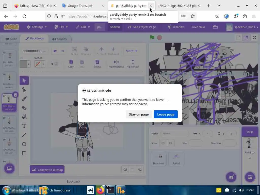Zoom in in the paint editor
260x195 pixels.
pos(140,169)
